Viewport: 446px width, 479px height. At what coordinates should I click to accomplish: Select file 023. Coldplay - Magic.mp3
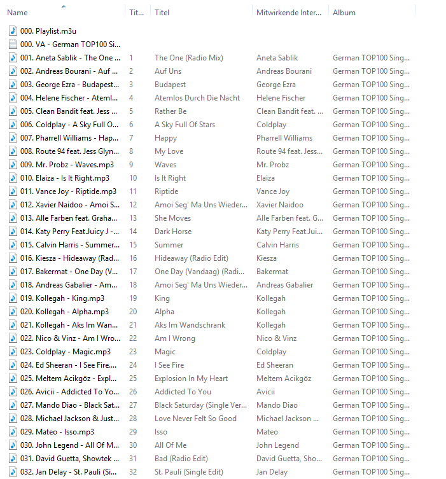coord(66,352)
